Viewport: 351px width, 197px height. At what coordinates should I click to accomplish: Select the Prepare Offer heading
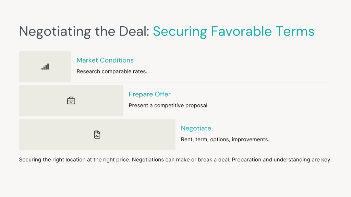click(x=149, y=94)
